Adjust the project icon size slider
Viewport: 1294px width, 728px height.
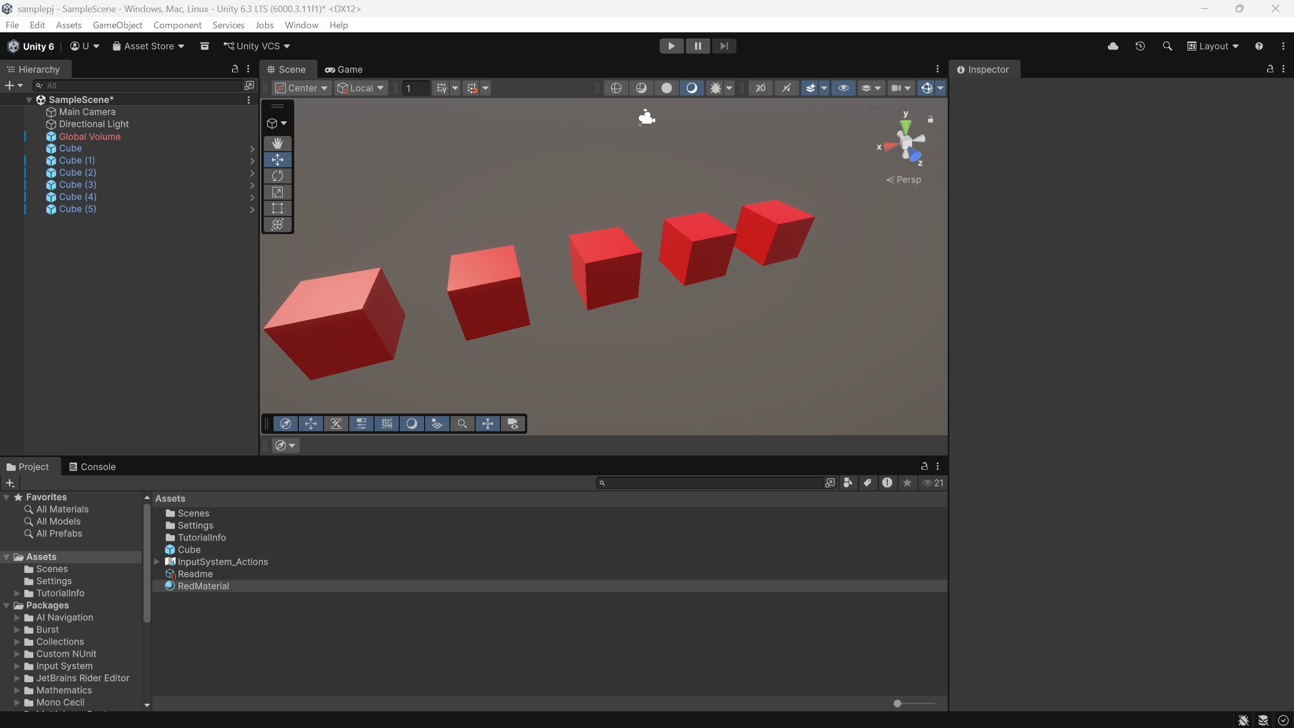(897, 703)
